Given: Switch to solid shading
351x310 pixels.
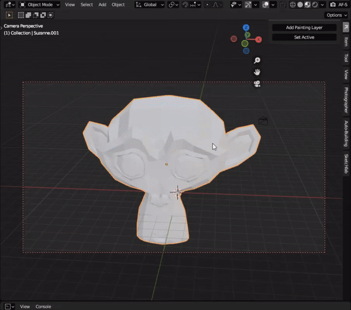Looking at the screenshot, I should point(300,5).
